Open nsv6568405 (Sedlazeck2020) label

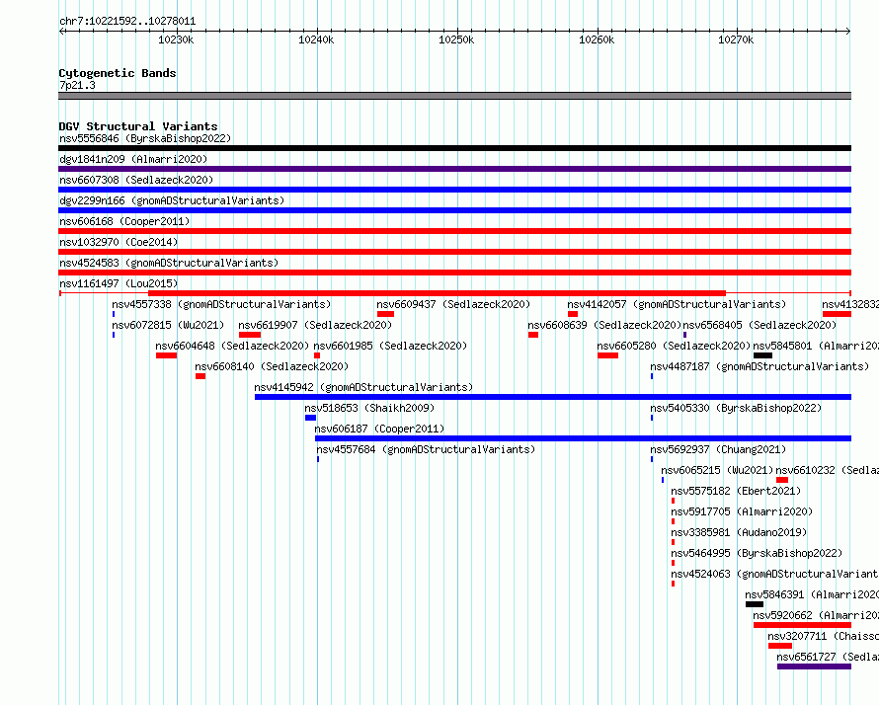pos(759,325)
